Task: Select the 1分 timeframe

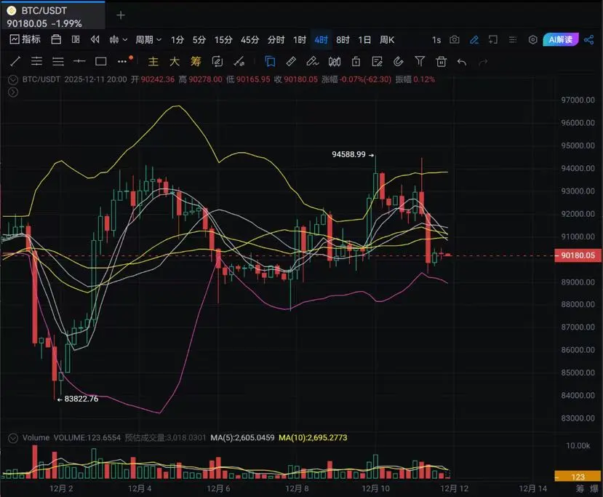Action: (x=177, y=39)
